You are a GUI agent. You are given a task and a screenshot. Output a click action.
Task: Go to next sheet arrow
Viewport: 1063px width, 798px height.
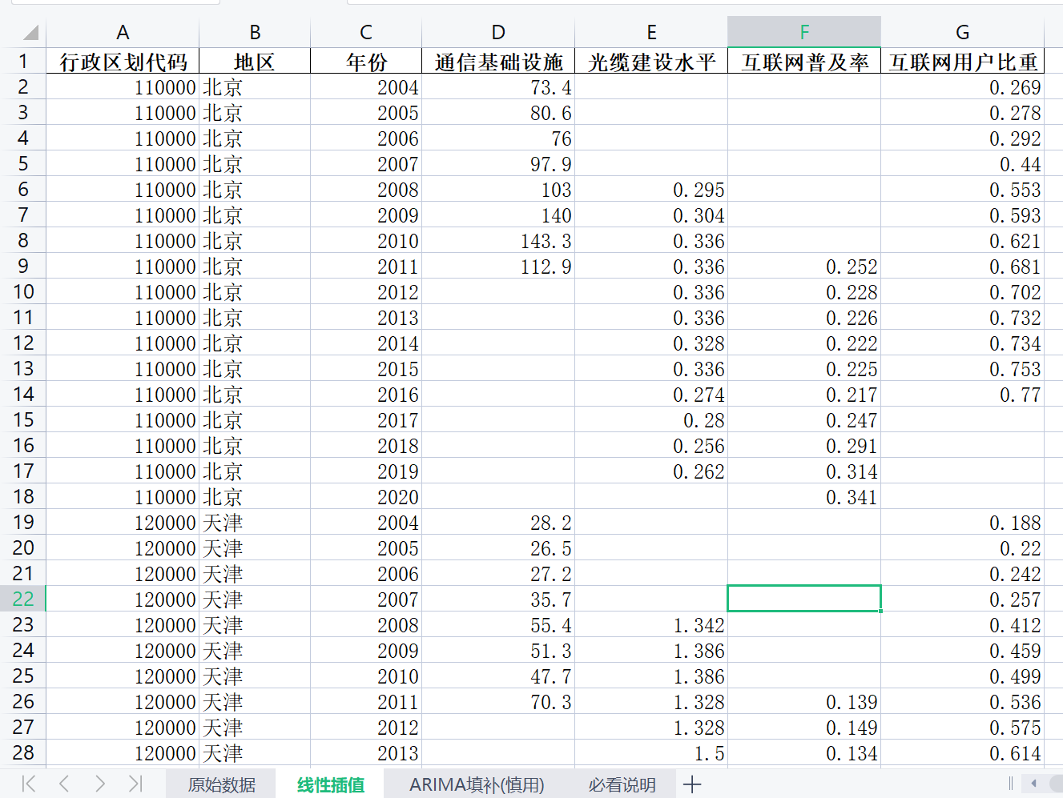point(99,784)
